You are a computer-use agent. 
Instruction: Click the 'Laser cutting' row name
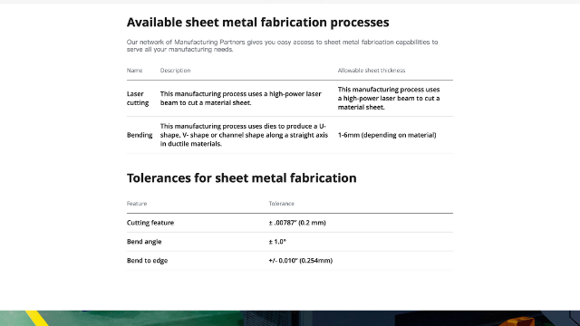[x=138, y=99]
